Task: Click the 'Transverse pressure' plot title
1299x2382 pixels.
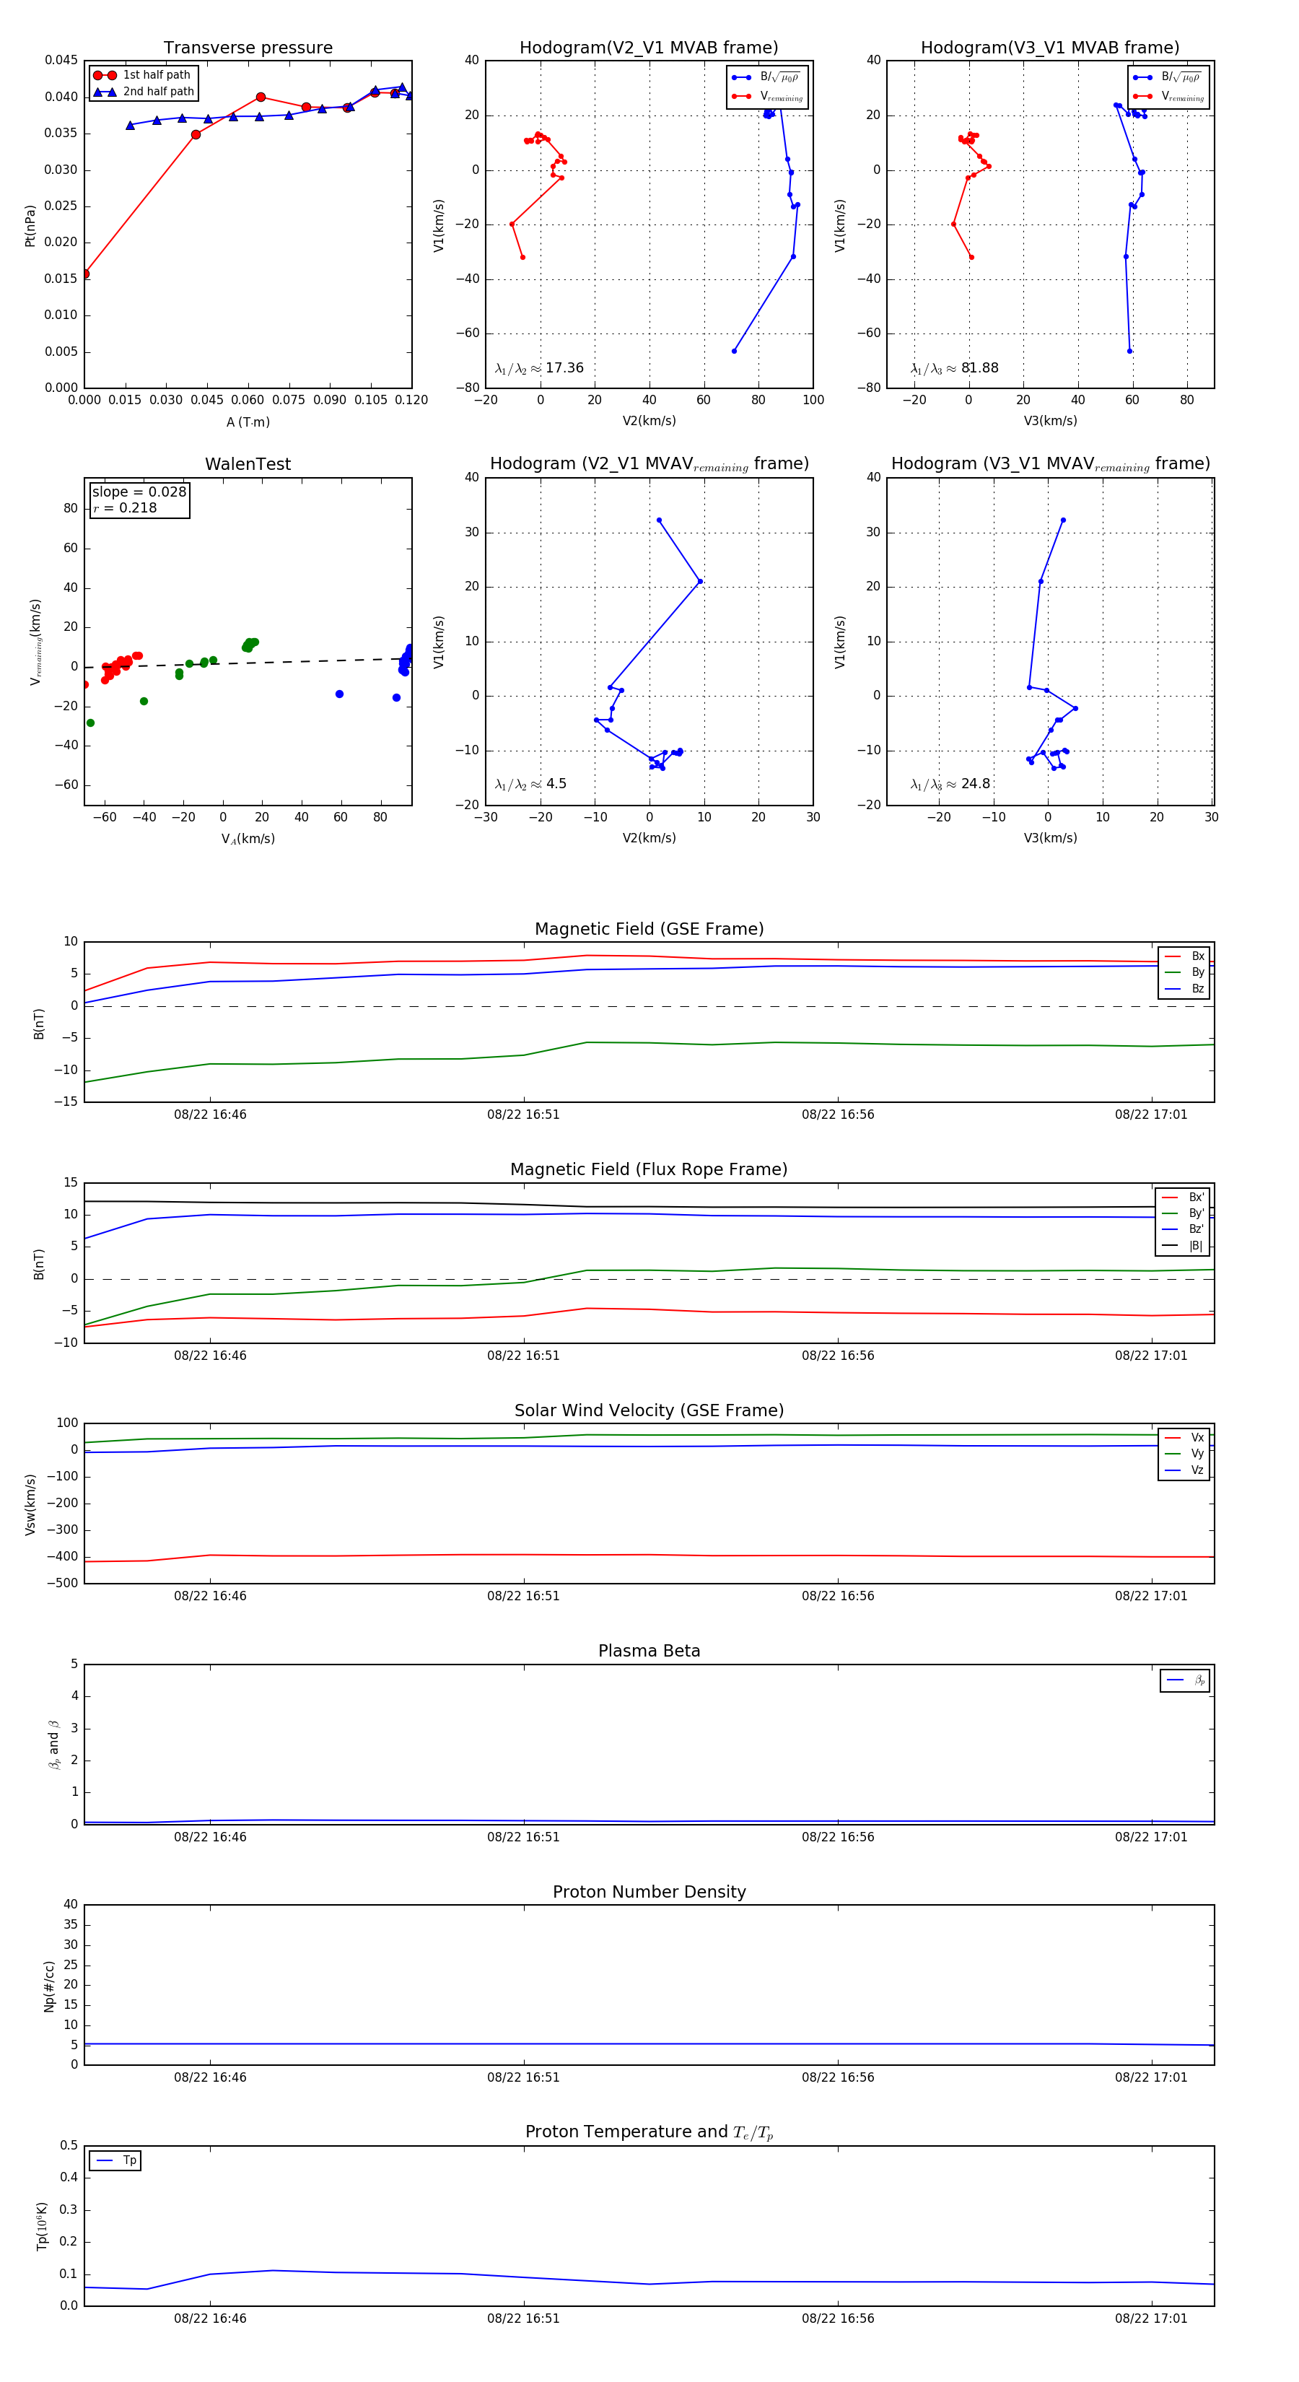Action: click(x=248, y=47)
